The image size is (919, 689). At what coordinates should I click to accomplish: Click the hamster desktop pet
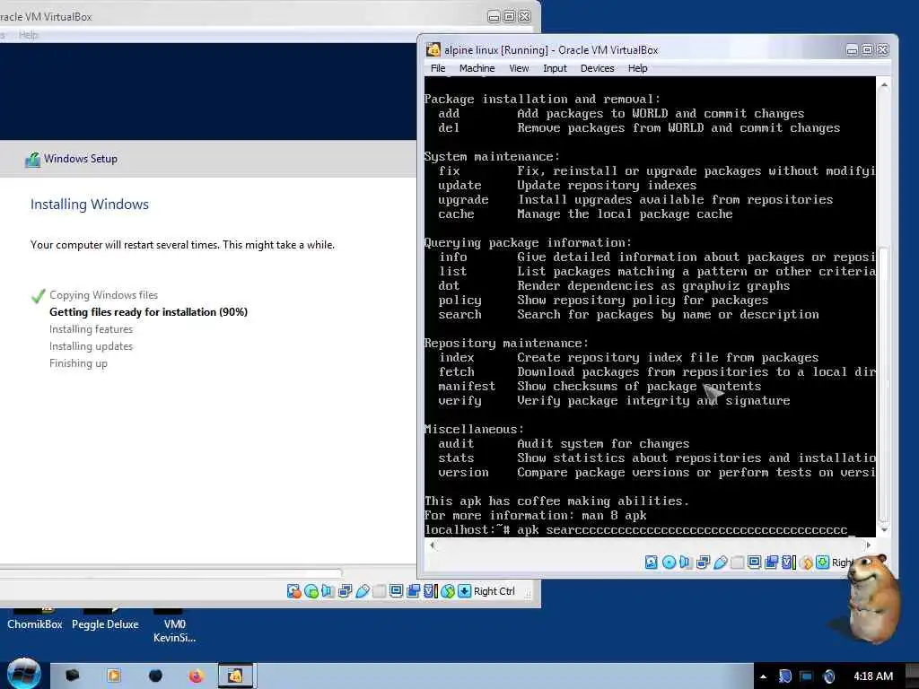[x=873, y=597]
